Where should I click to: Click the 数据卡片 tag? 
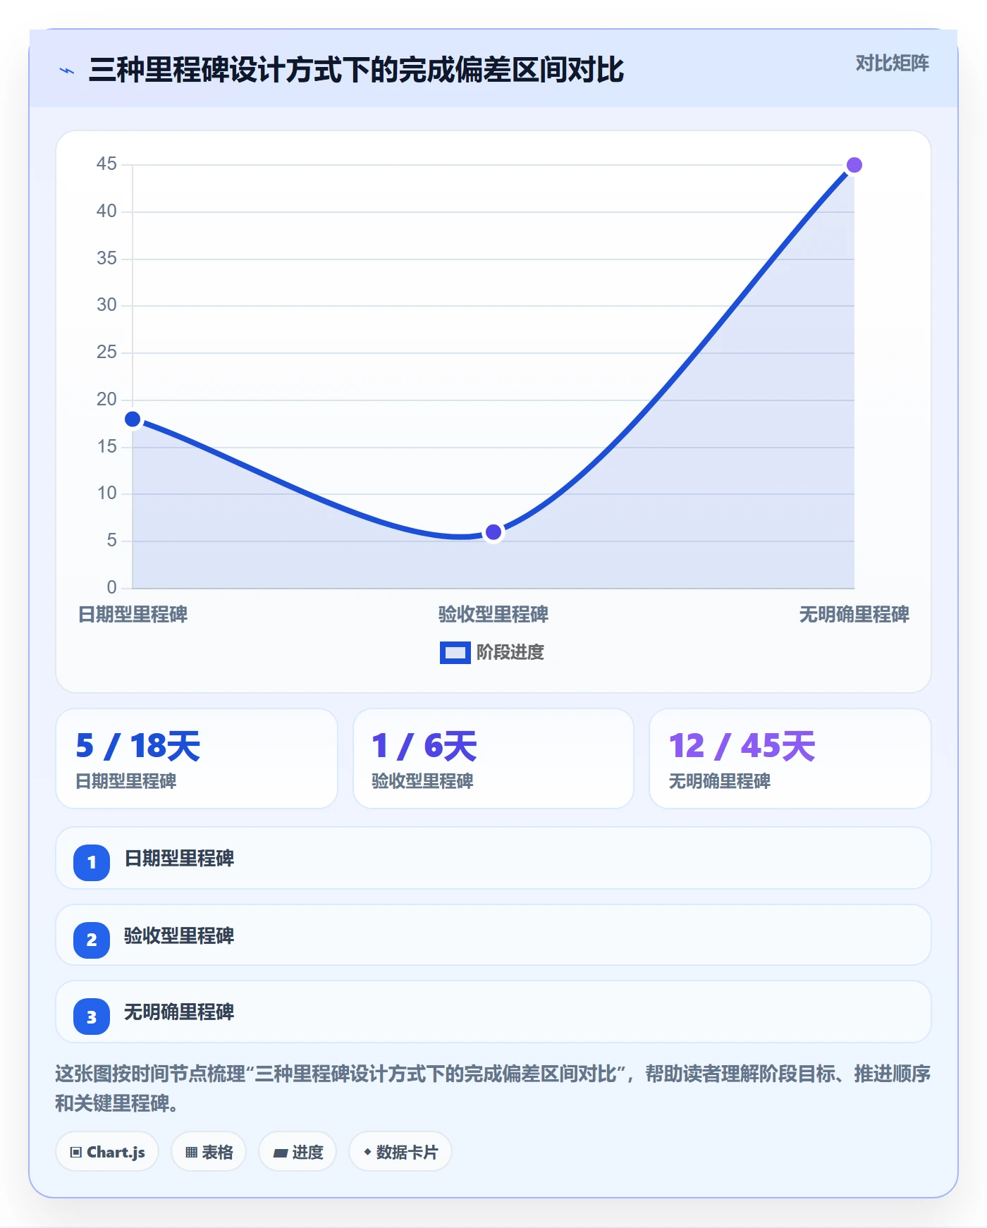[400, 1152]
